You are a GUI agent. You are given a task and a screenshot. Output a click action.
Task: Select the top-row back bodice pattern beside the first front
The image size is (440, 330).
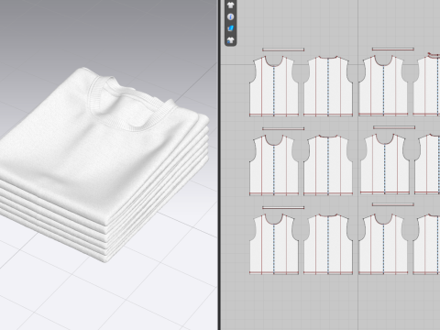328,86
